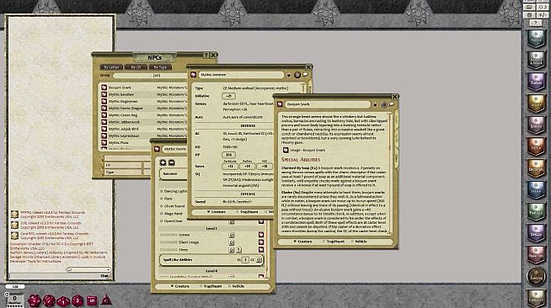Roll Reflex save value box
Viewport: 551px width, 308px height.
point(248,167)
